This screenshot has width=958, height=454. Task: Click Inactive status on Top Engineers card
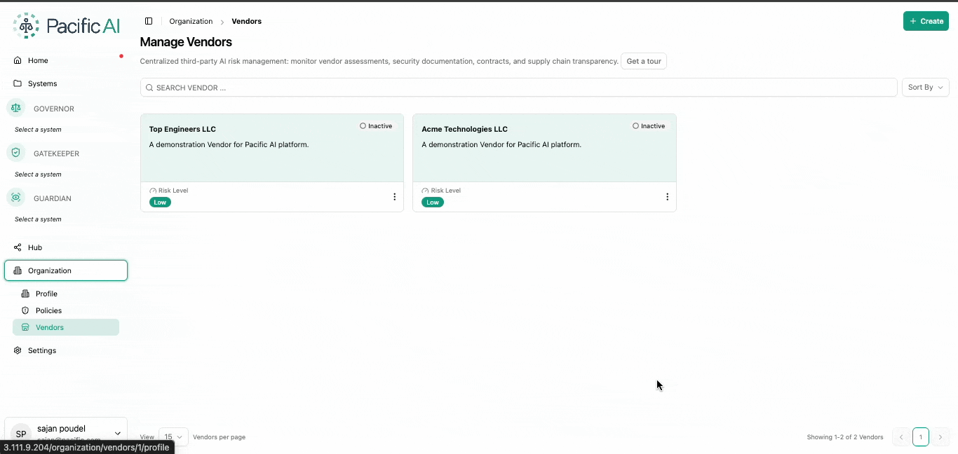(377, 126)
